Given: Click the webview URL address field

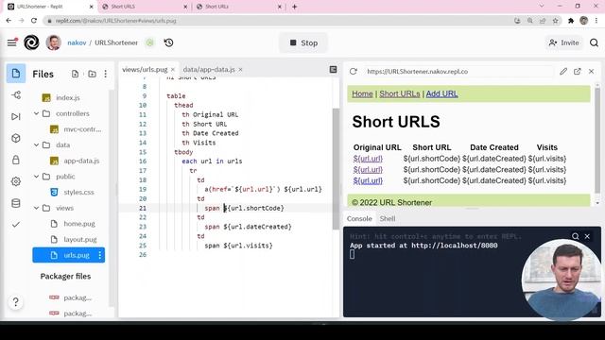Looking at the screenshot, I should point(458,72).
